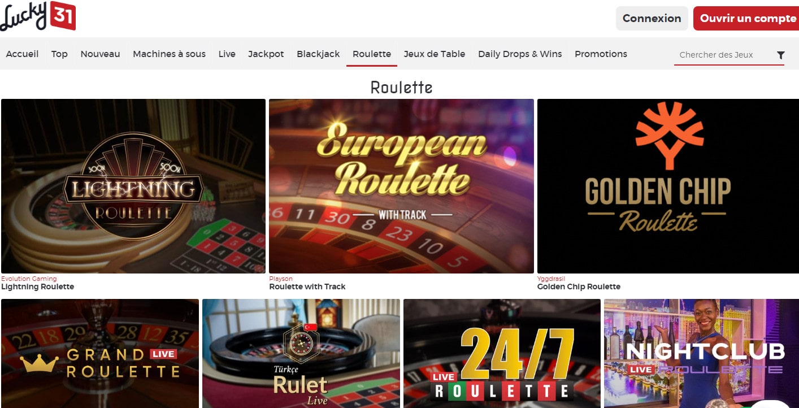This screenshot has width=799, height=408.
Task: Go to the Accueil menu item
Action: pos(22,54)
